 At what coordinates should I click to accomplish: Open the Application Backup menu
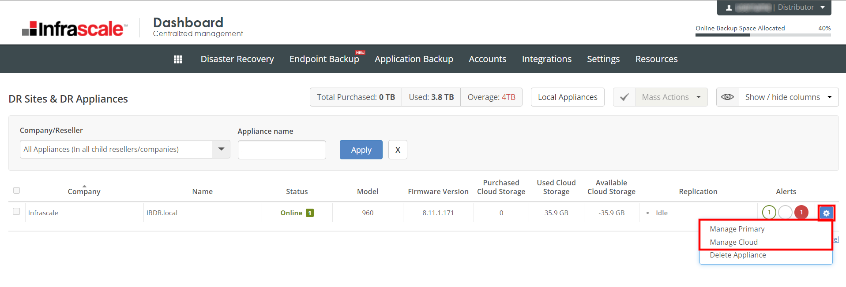pos(414,59)
